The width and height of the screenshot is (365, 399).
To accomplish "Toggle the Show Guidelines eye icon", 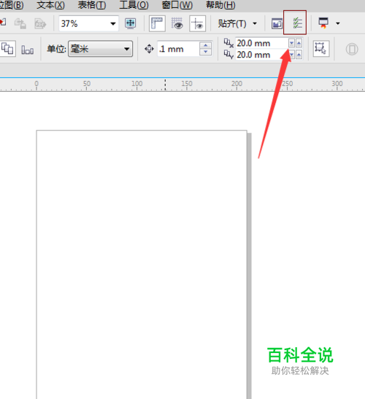I will 197,23.
